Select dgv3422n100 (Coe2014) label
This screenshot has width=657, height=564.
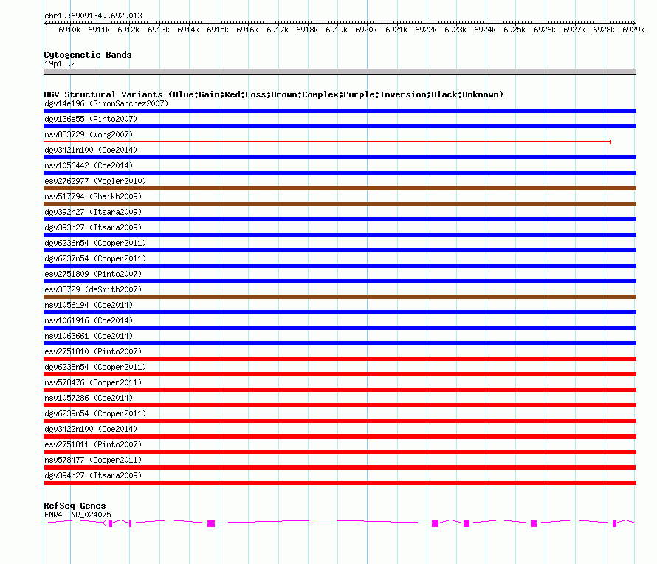coord(91,429)
